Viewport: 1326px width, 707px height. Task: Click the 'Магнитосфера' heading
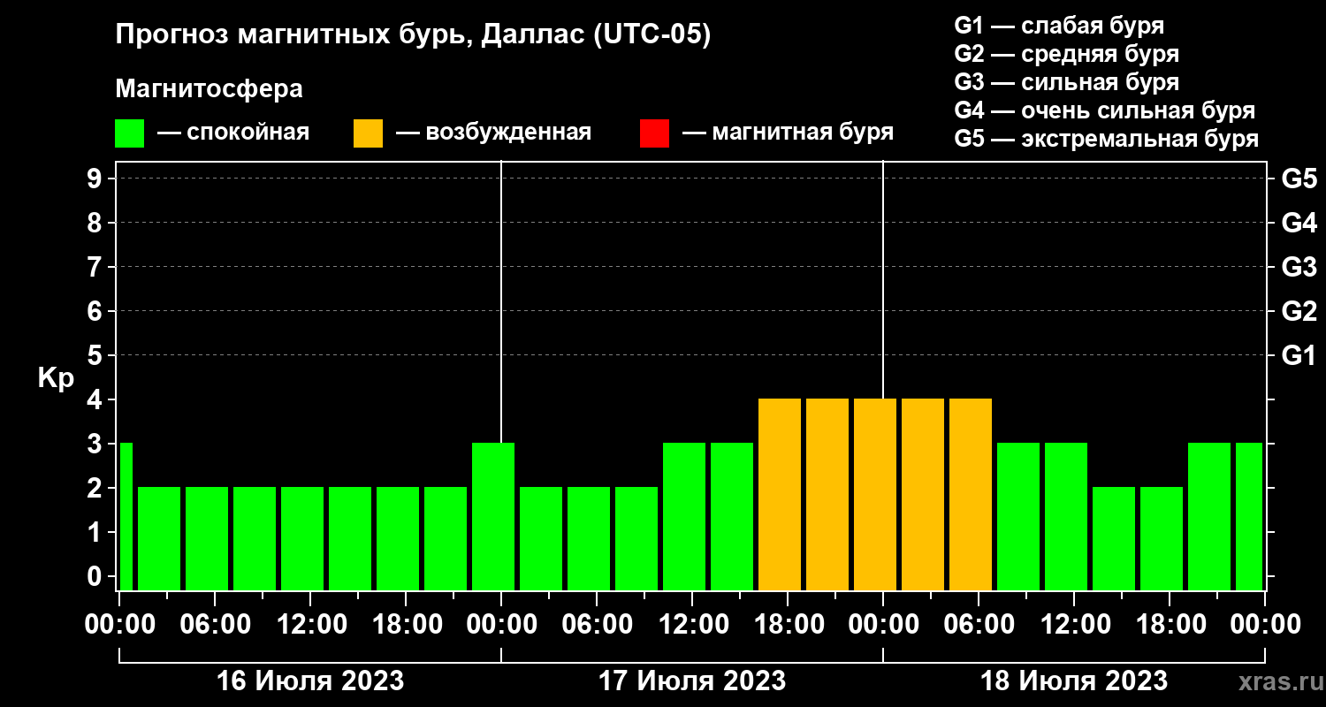click(x=209, y=89)
